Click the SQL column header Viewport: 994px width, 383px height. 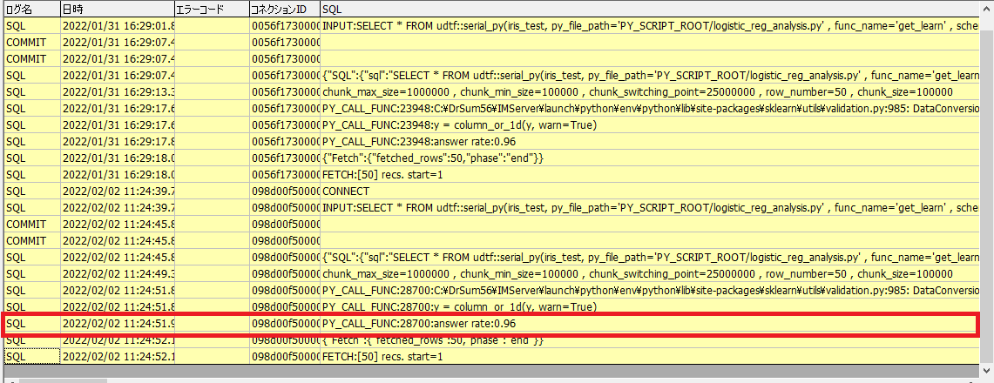click(650, 10)
